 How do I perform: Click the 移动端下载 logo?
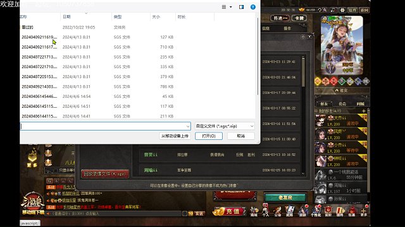coord(33,204)
